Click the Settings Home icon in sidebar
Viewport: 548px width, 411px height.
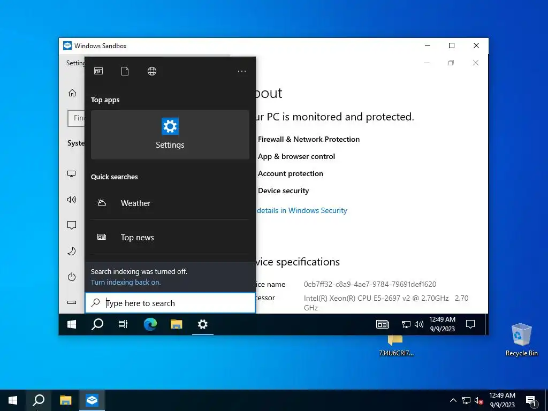72,93
